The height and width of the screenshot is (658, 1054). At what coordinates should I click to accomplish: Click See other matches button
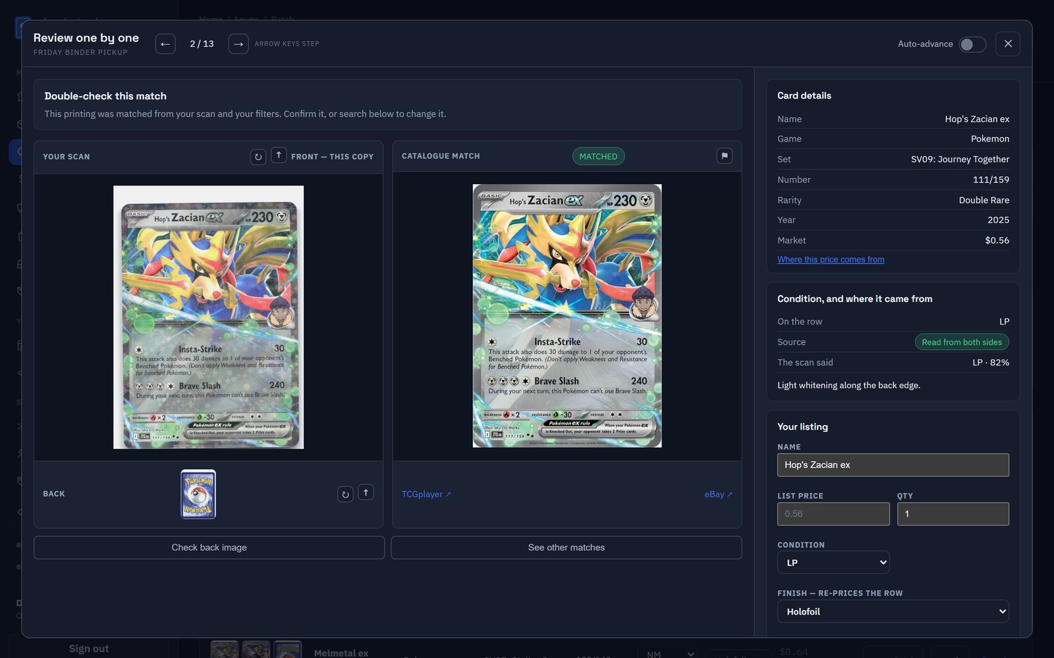pyautogui.click(x=566, y=547)
